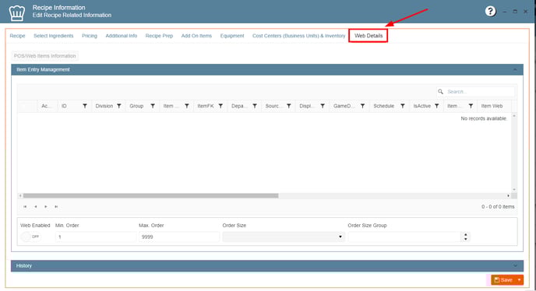Image resolution: width=536 pixels, height=291 pixels.
Task: Click POS/Web Items Information button
Action: tap(44, 56)
